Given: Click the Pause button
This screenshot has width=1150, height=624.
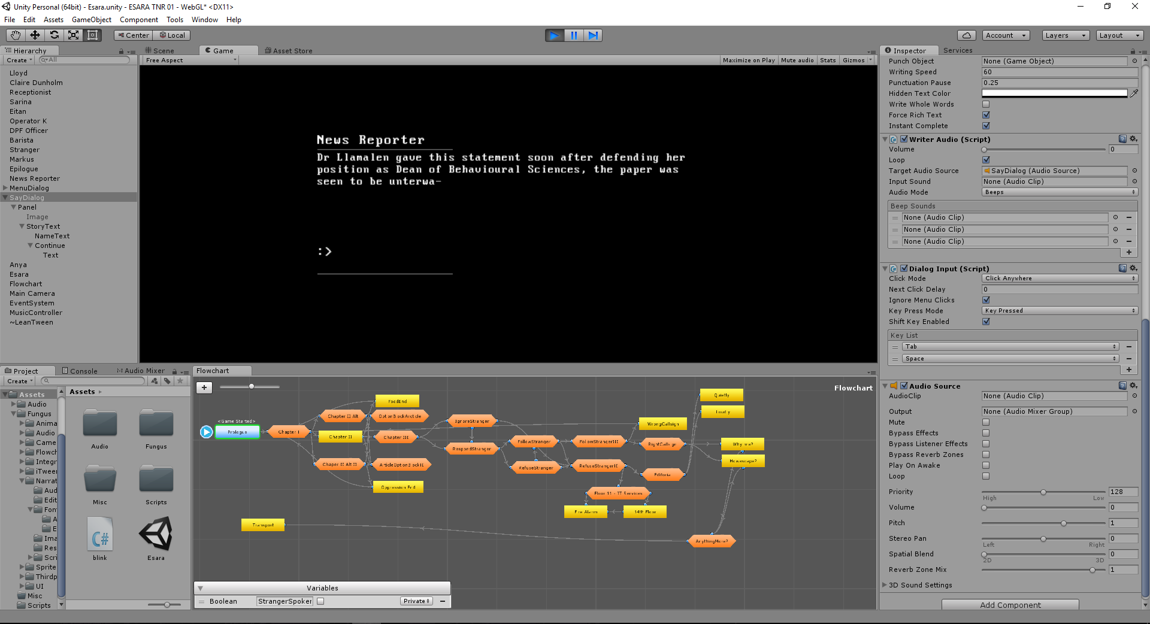Looking at the screenshot, I should click(574, 35).
